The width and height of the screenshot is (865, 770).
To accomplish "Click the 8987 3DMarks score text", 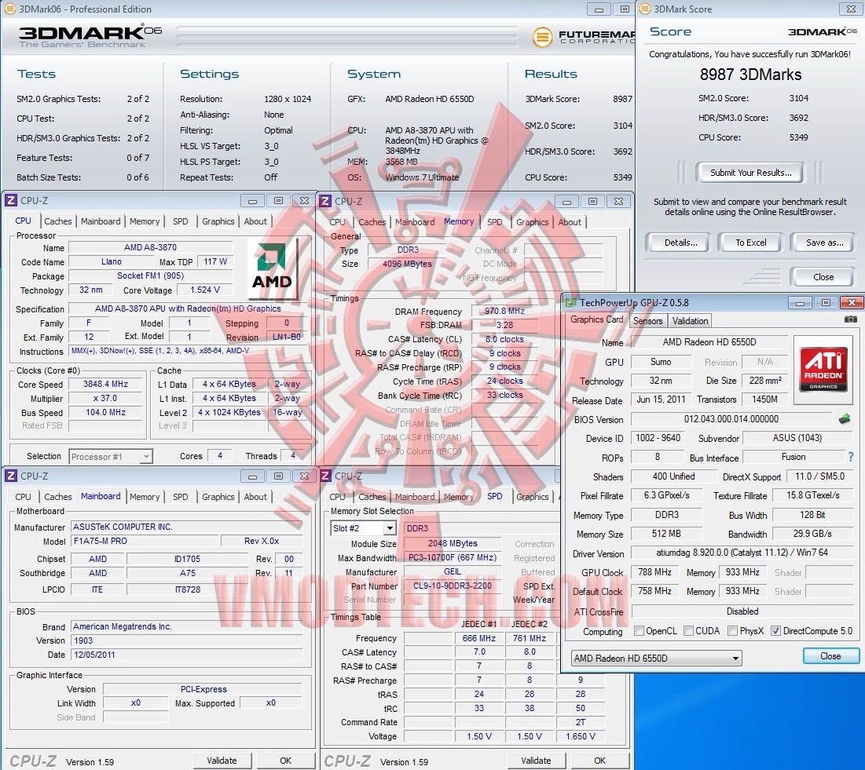I will click(x=750, y=75).
